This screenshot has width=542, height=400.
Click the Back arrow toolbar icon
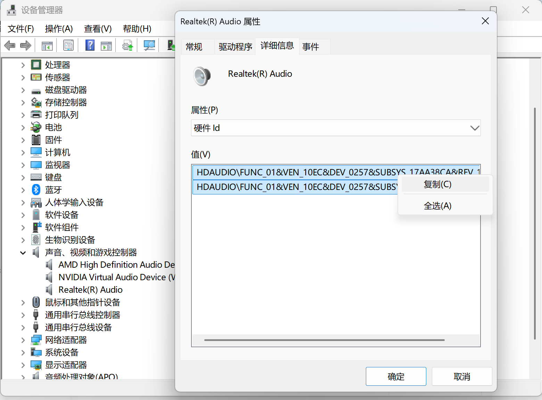coord(10,45)
